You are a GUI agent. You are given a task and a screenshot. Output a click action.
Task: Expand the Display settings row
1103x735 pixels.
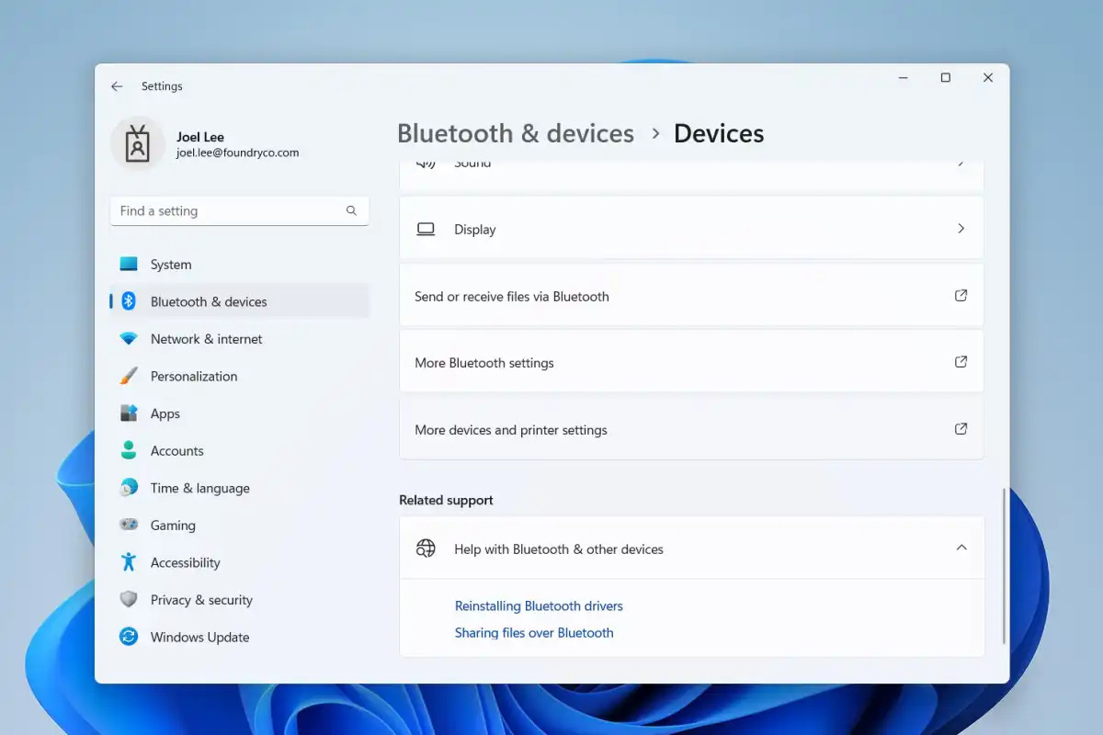(691, 228)
